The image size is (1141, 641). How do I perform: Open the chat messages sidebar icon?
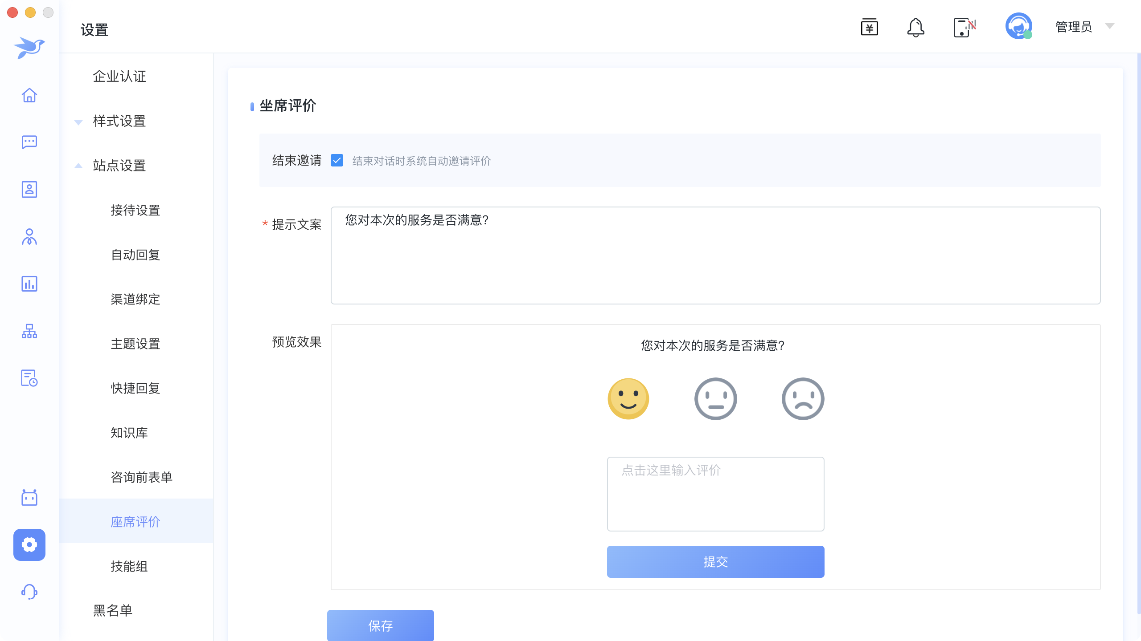(x=29, y=142)
